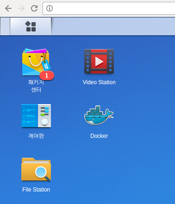Open the Package Center shopping bag icon
This screenshot has width=175, height=204.
(x=36, y=62)
